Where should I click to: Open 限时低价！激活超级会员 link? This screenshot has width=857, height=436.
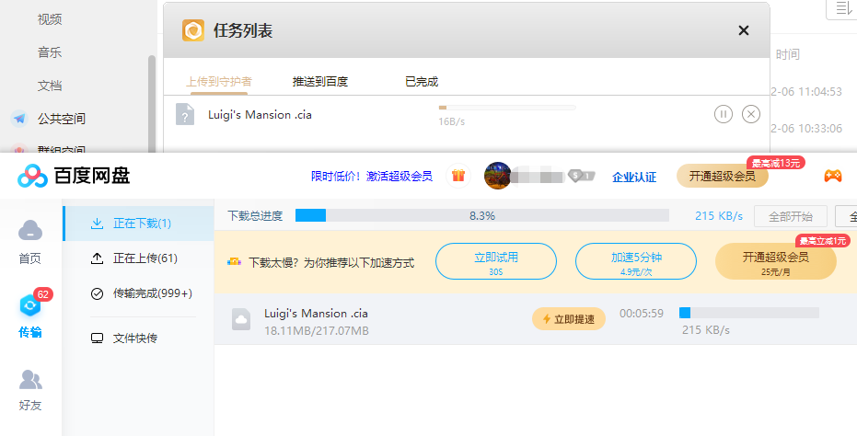[x=372, y=176]
